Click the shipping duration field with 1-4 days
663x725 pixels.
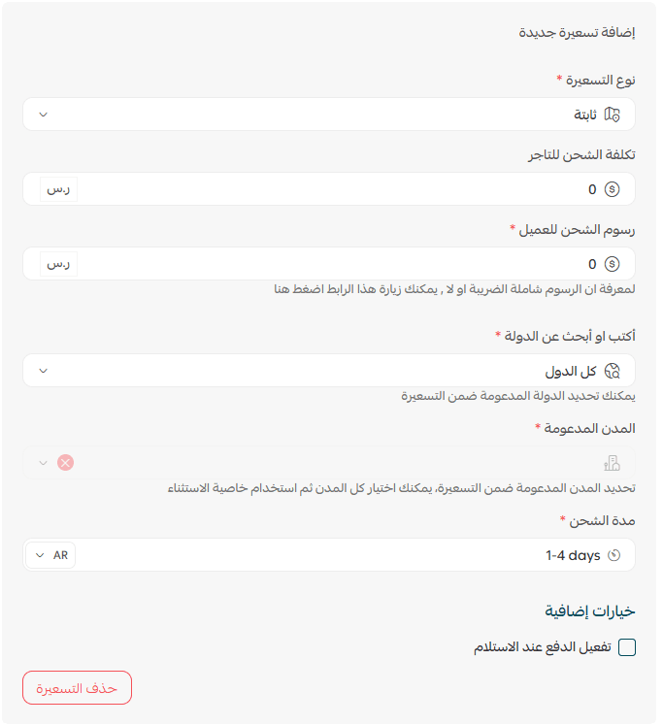(329, 555)
